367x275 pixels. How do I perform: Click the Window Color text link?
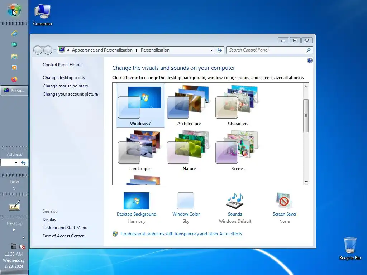tap(186, 214)
